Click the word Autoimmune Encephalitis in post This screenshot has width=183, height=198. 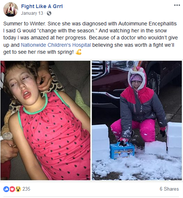[x=148, y=24]
